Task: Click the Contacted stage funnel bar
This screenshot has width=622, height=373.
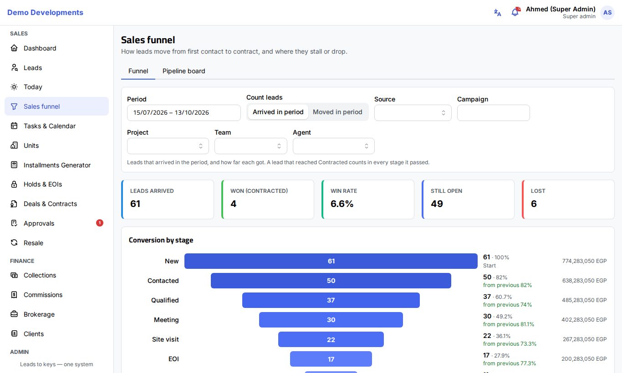Action: (331, 281)
